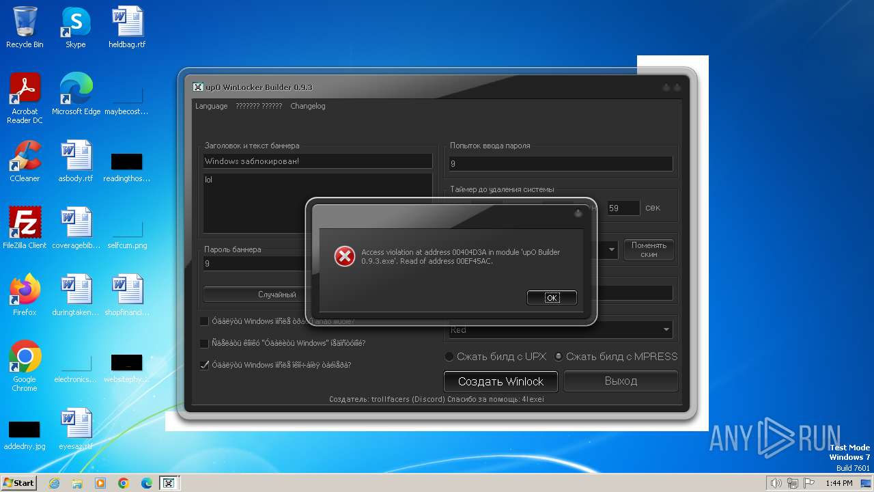874x492 pixels.
Task: Select the duringtaken... document on desktop
Action: (x=76, y=295)
